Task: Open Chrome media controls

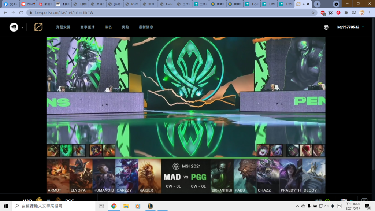Action: point(354,13)
